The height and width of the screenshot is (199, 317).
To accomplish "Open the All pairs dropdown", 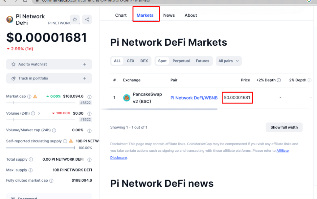I will pos(229,61).
